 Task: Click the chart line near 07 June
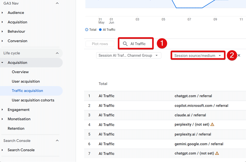point(189,8)
